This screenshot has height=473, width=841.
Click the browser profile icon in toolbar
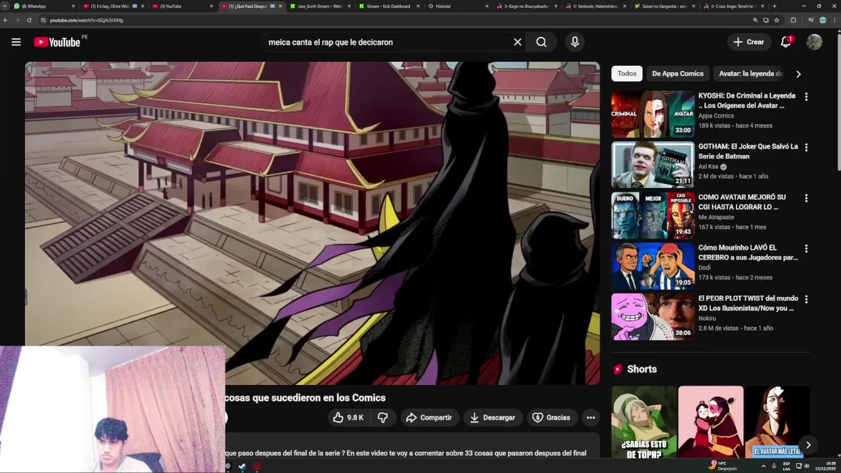pos(823,20)
